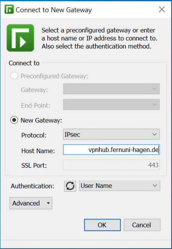Open the End-Point dropdown list
This screenshot has height=249, width=172.
click(111, 104)
